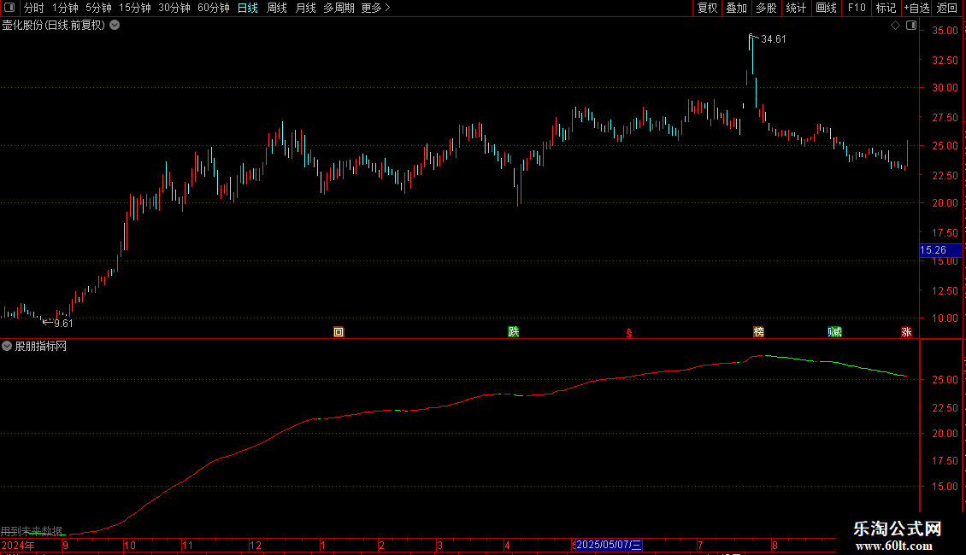Select the 5分钟 period
Screen dimensions: 966x555
[x=98, y=8]
